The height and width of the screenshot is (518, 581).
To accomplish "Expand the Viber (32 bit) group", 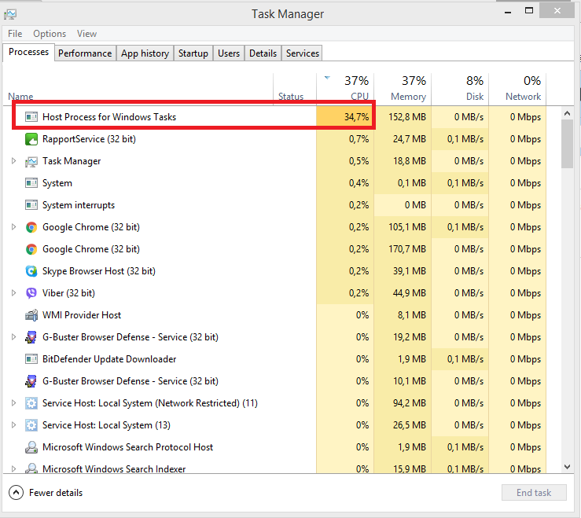I will pyautogui.click(x=13, y=292).
